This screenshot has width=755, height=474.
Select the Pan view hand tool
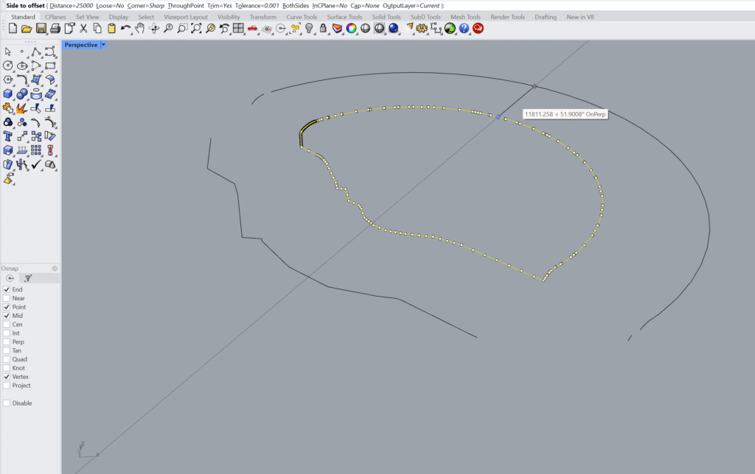click(x=139, y=29)
